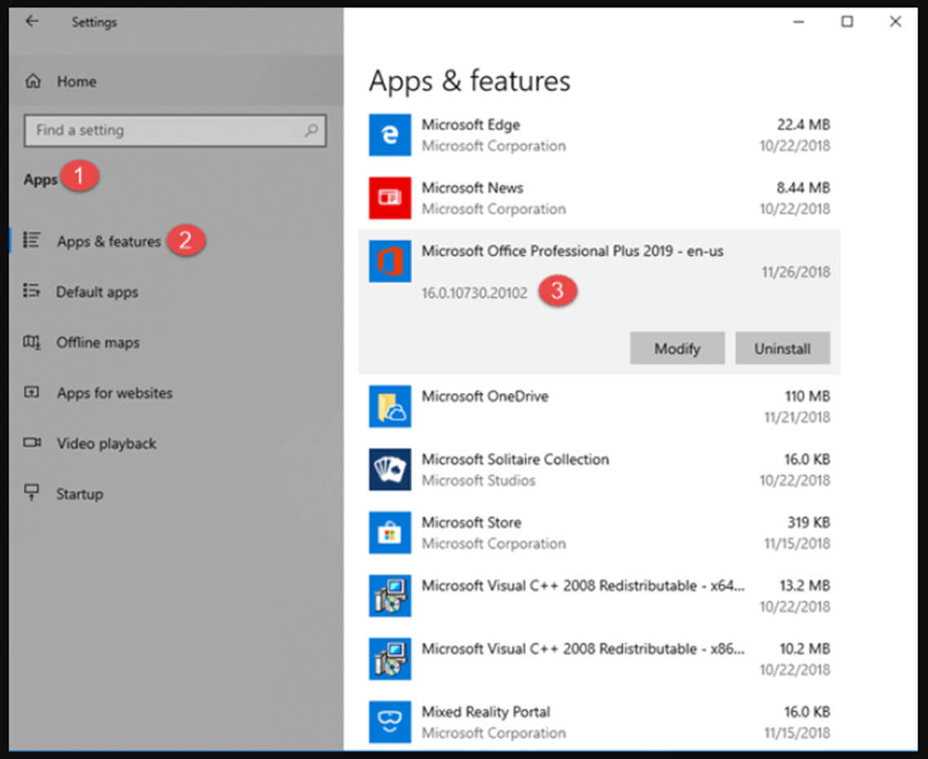Select Microsoft OneDrive entry
This screenshot has width=928, height=759.
(599, 407)
